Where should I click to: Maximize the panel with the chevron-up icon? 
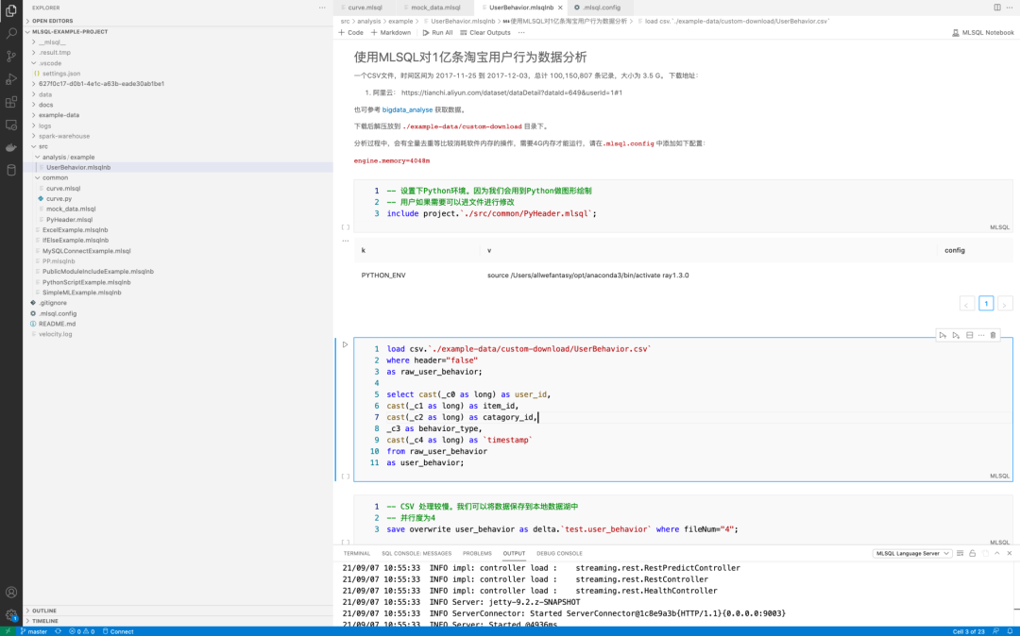point(997,554)
